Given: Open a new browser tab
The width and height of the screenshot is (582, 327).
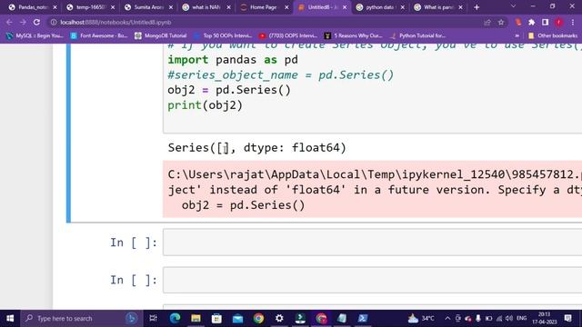Looking at the screenshot, I should click(477, 7).
